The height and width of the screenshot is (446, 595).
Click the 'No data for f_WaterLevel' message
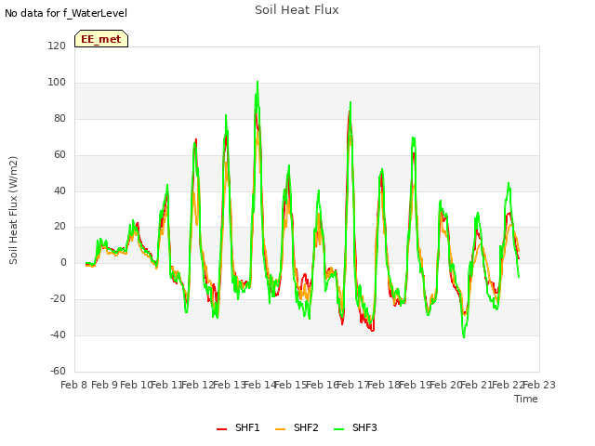[x=66, y=13]
